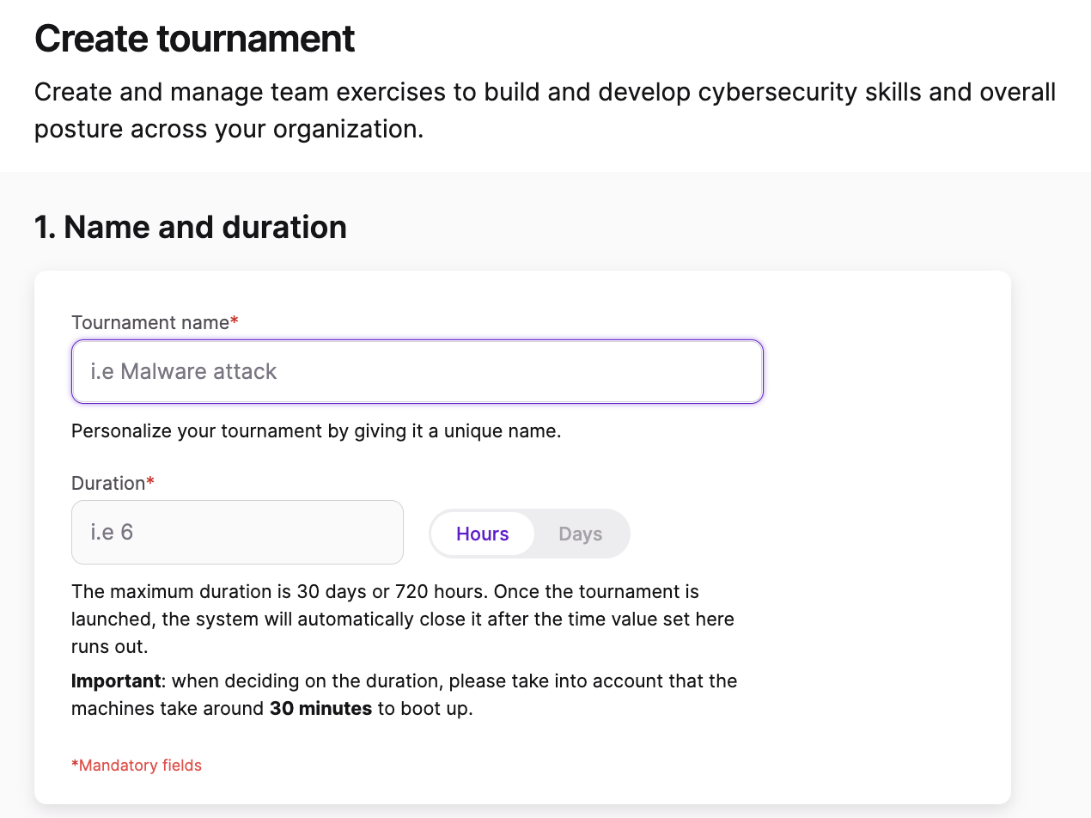Select the Hours duration unit
The width and height of the screenshot is (1091, 818).
coord(482,534)
